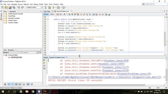Collapse the ScannerProblem node in Navigator

[4, 55]
